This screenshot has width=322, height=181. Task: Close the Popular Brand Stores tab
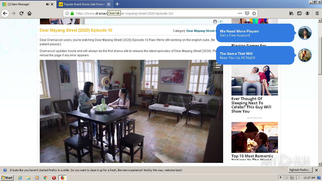(x=109, y=4)
